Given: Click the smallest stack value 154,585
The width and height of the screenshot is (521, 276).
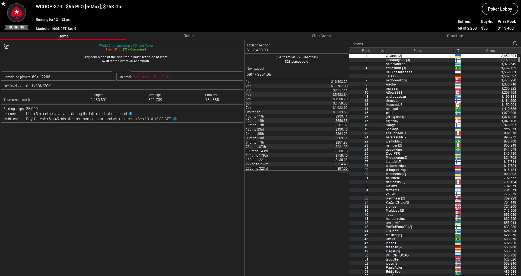Looking at the screenshot, I should 212,100.
